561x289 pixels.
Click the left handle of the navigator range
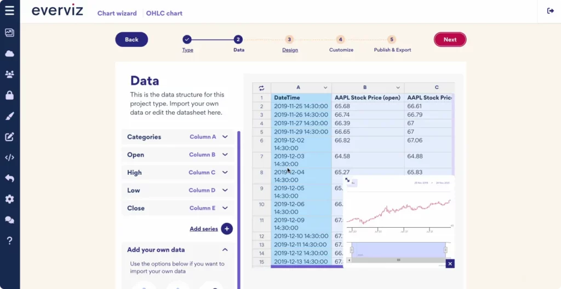(352, 250)
